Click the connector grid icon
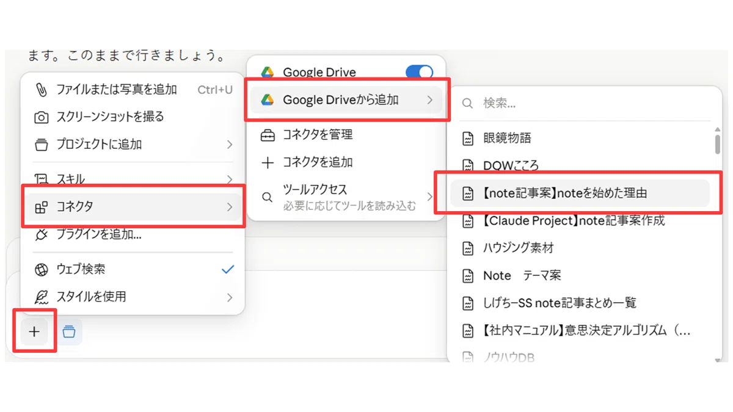733x412 pixels. [41, 207]
